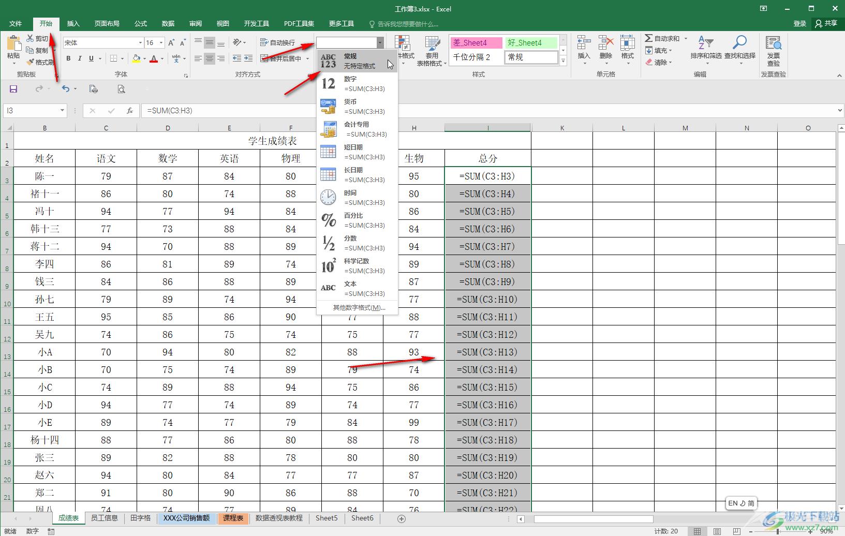
Task: Click the Undo arrow icon
Action: (x=66, y=89)
